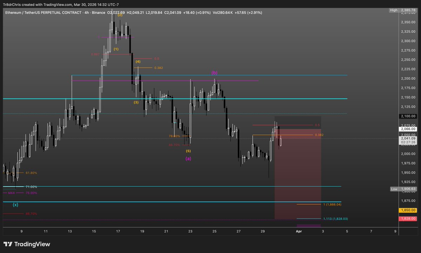This screenshot has width=421, height=253.
Task: Click the 61.80% retracement label
Action: click(x=31, y=173)
